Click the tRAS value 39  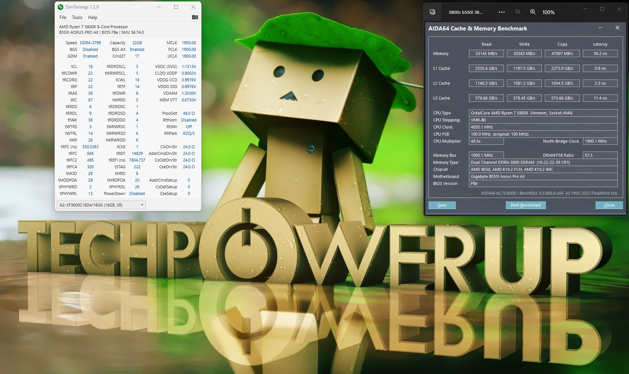(90, 93)
